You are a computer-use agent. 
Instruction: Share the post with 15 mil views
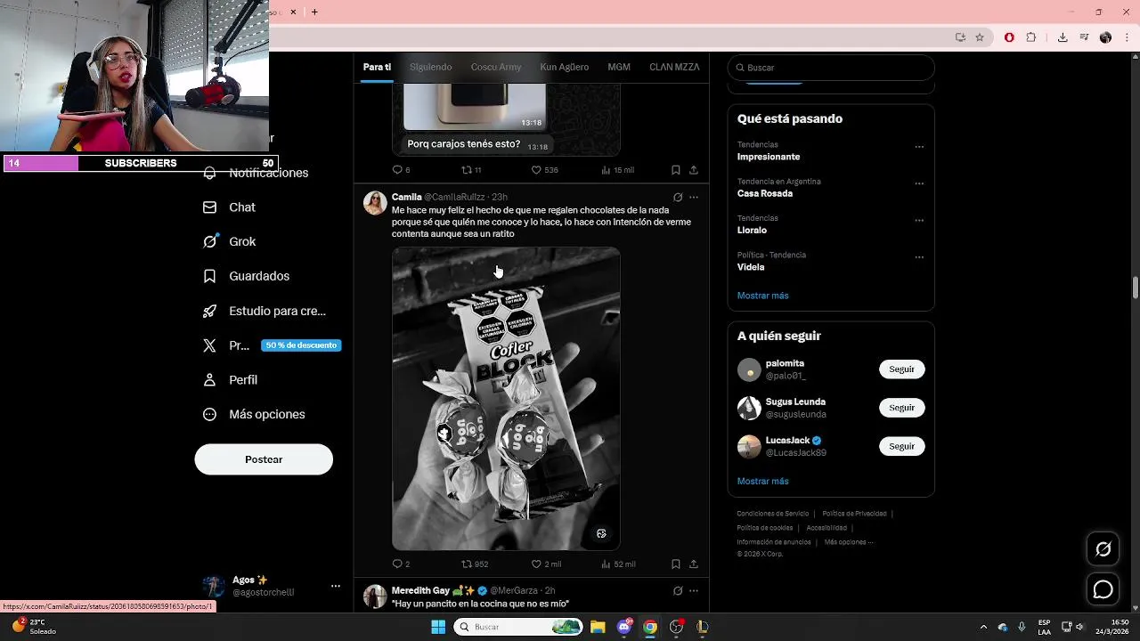[694, 170]
